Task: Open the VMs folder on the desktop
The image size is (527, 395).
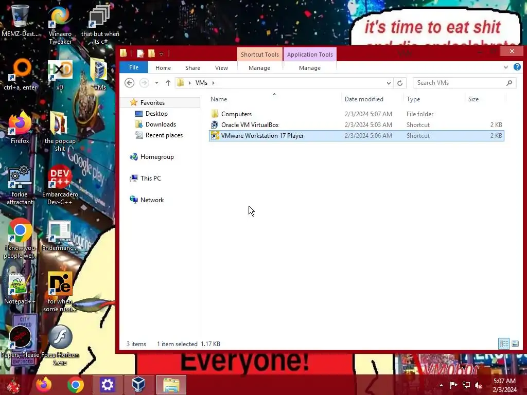Action: pyautogui.click(x=99, y=75)
